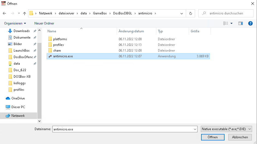The image size is (257, 144).
Task: Open the help question mark icon
Action: pyautogui.click(x=250, y=23)
